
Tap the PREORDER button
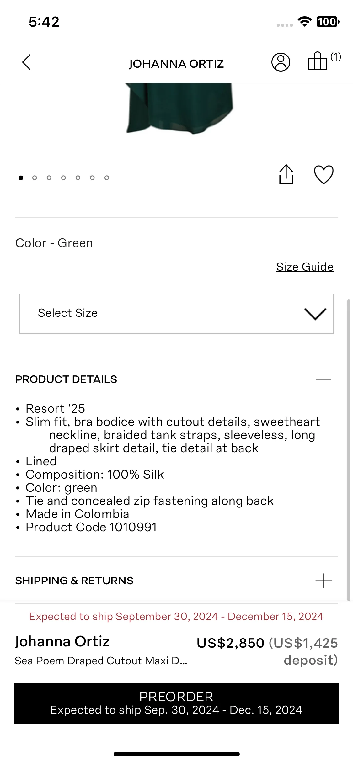click(x=176, y=704)
